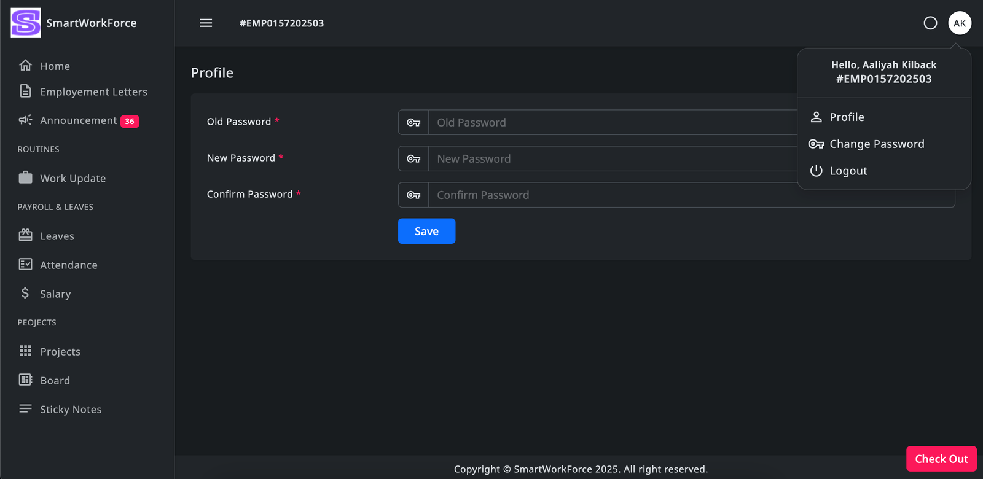Open the Work Update briefcase icon
The width and height of the screenshot is (983, 479).
tap(25, 178)
